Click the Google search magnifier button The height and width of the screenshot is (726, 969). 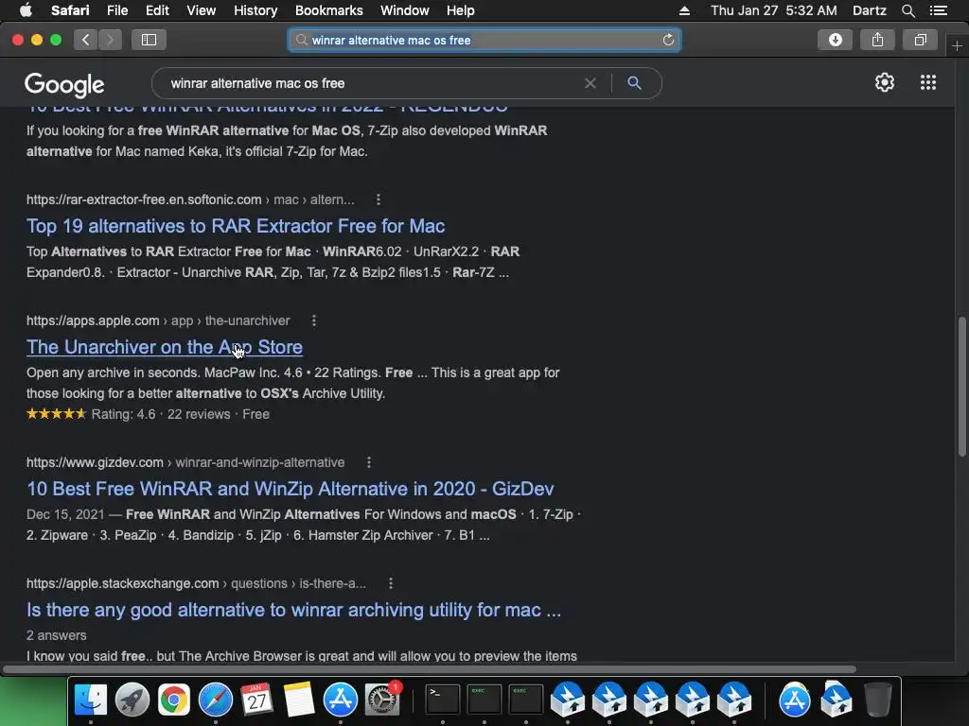point(634,83)
